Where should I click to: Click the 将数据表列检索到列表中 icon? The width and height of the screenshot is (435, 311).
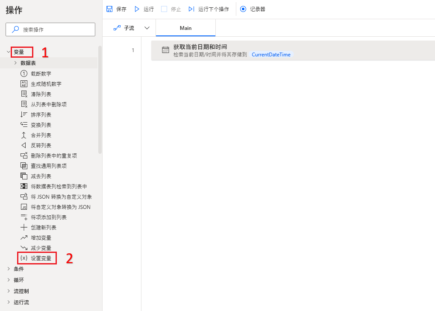click(24, 186)
